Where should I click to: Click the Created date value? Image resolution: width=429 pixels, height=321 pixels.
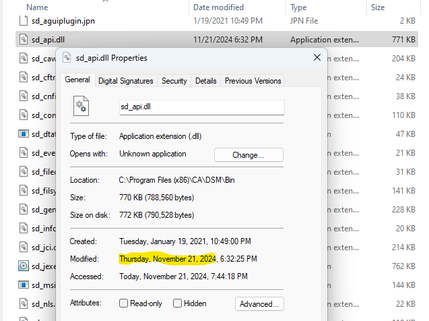pos(185,241)
